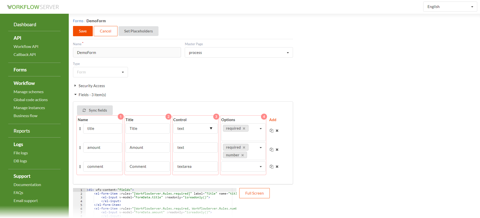Remove the number tag from amount options
The image size is (480, 218).
(x=242, y=155)
